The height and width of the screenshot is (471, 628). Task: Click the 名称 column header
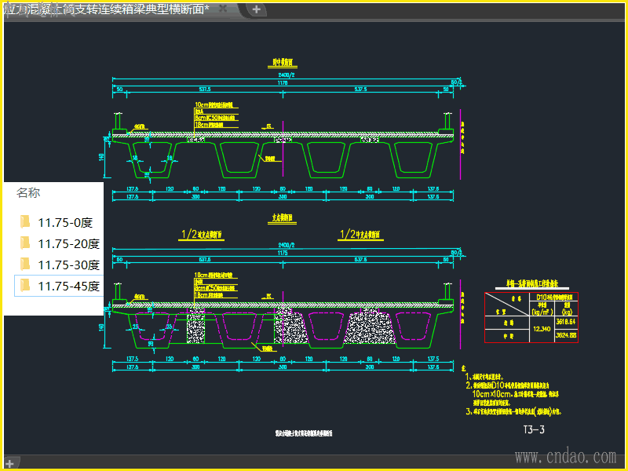click(28, 193)
